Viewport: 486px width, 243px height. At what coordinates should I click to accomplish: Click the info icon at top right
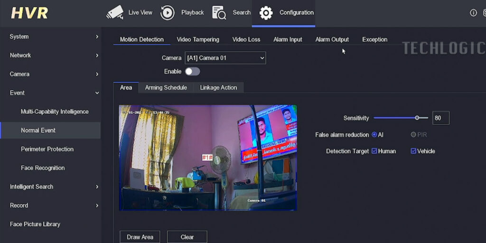473,13
